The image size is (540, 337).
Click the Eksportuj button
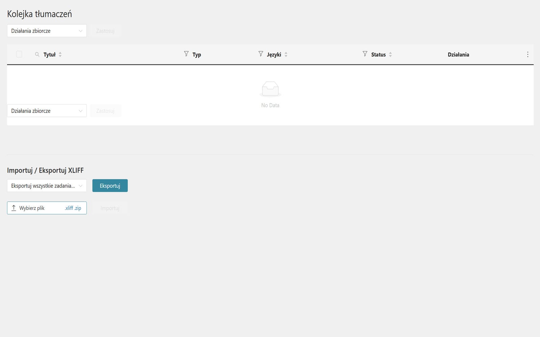pos(110,186)
